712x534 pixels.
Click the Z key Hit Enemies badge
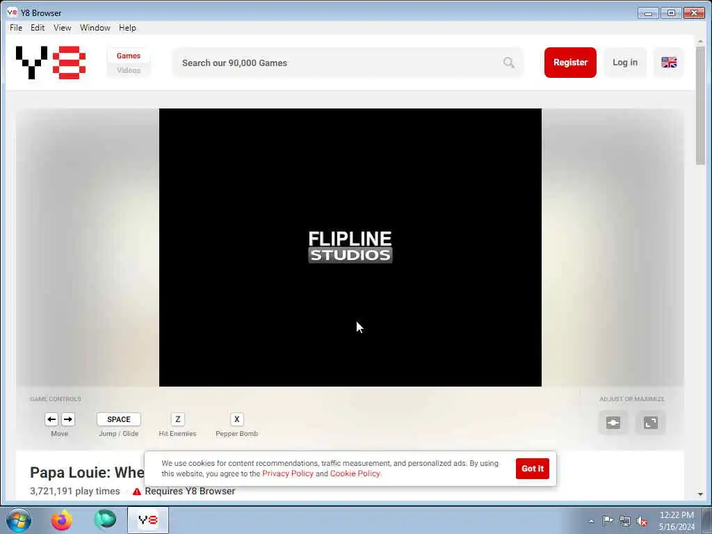coord(177,419)
